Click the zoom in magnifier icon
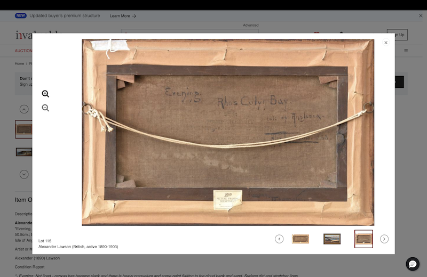Image resolution: width=427 pixels, height=277 pixels. (x=45, y=94)
